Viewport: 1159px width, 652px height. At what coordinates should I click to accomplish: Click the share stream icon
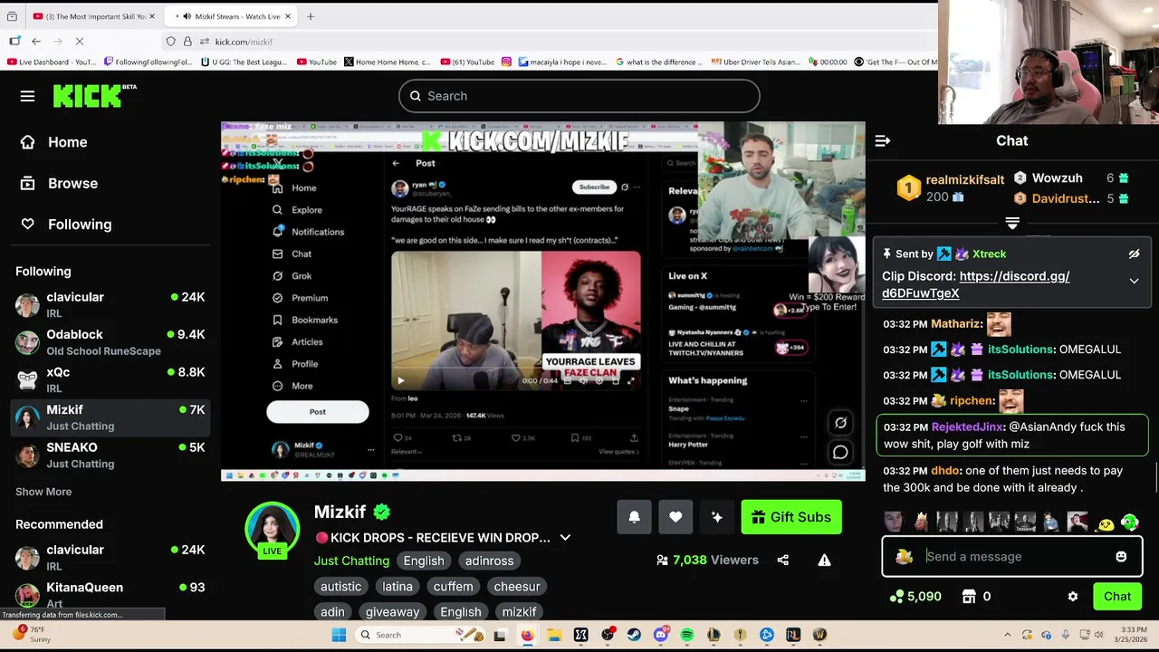(x=782, y=561)
